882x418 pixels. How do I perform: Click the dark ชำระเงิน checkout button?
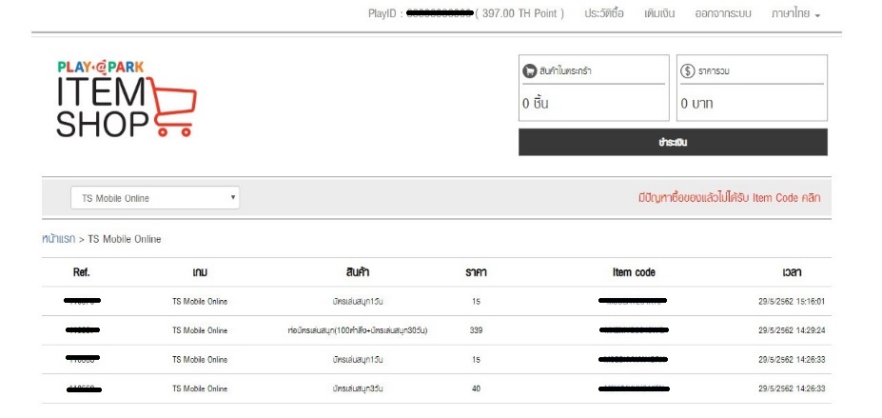(673, 142)
